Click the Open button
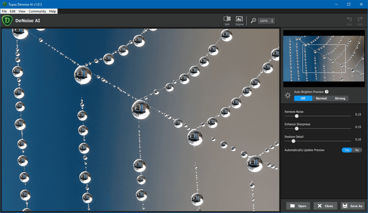 (298, 206)
